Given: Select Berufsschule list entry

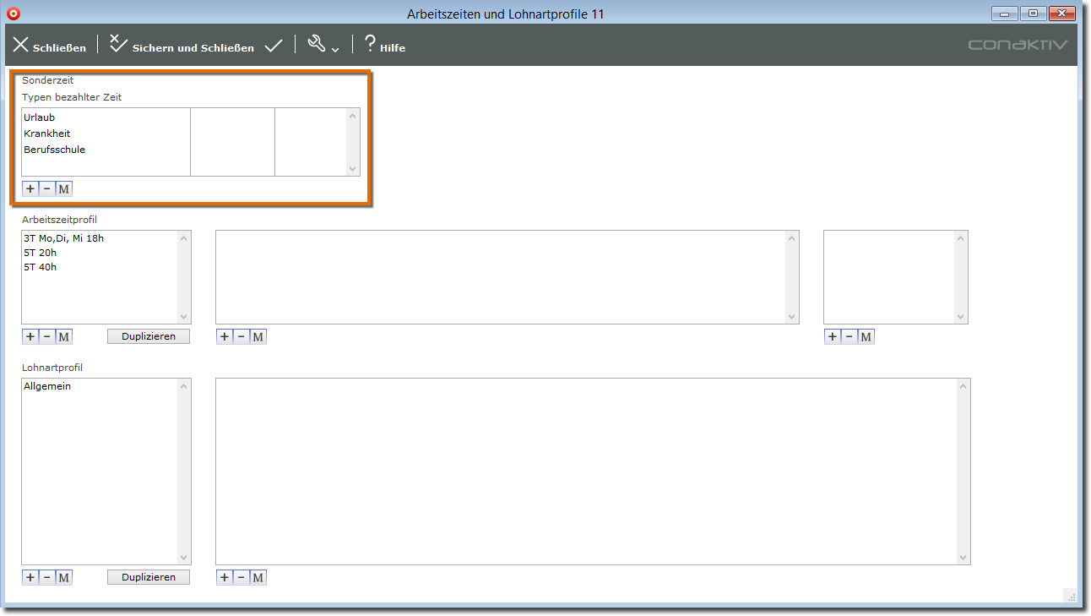Looking at the screenshot, I should (x=55, y=150).
